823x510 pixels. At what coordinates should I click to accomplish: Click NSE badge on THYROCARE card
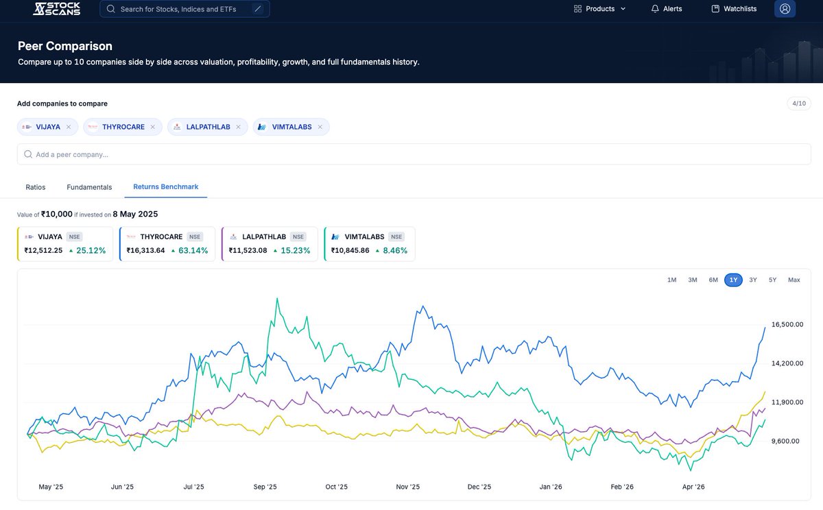[195, 236]
